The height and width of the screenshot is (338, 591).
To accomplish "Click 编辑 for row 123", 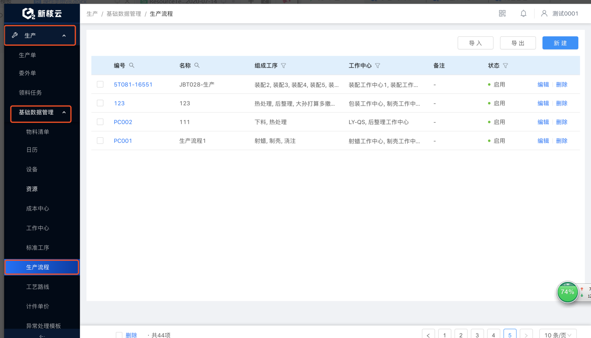I will point(543,103).
